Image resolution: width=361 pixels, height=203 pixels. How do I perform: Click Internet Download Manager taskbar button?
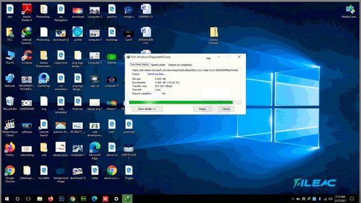[127, 198]
